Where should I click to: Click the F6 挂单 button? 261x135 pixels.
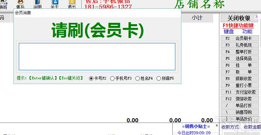pos(240,65)
